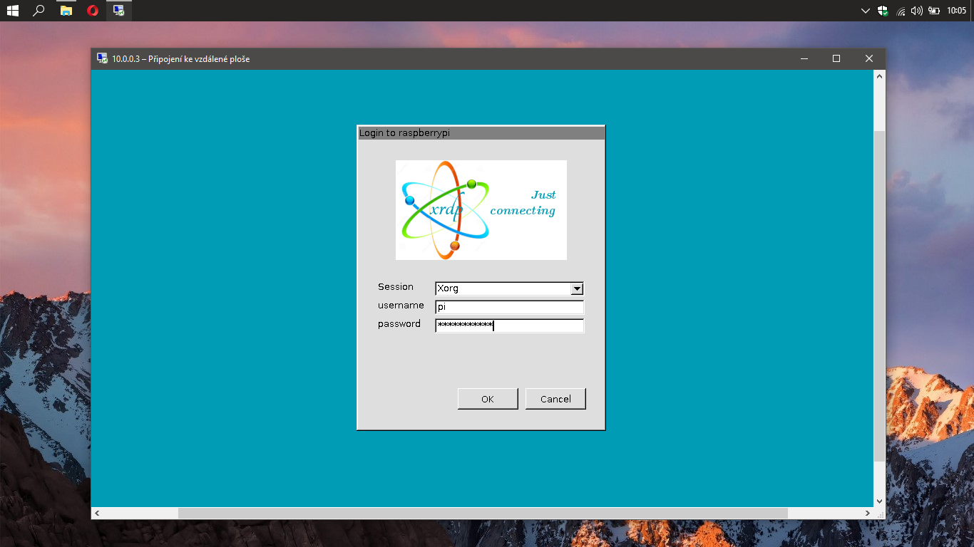Image resolution: width=974 pixels, height=547 pixels.
Task: Select Remote Desktop Connection taskbar icon
Action: click(x=119, y=11)
